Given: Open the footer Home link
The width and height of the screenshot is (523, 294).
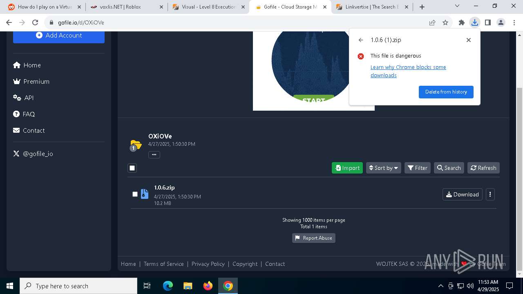Looking at the screenshot, I should tap(128, 264).
